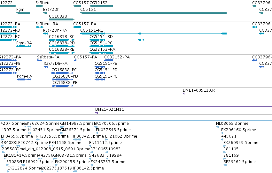
Task: Click transcript CG16838-RD
Action: click(62, 43)
